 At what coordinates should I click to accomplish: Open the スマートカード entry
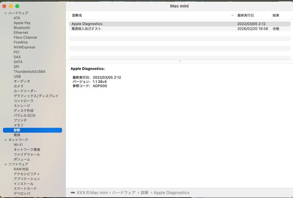25,189
